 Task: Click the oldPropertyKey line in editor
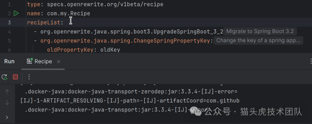click(83, 50)
